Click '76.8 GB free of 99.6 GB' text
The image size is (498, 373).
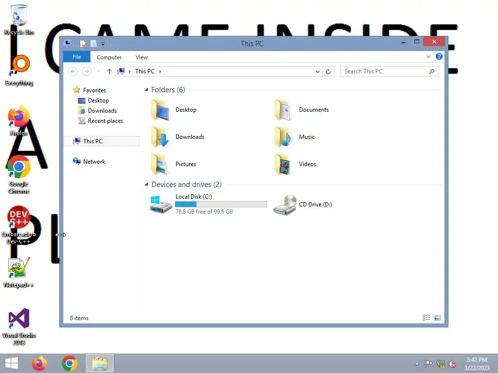coord(204,212)
